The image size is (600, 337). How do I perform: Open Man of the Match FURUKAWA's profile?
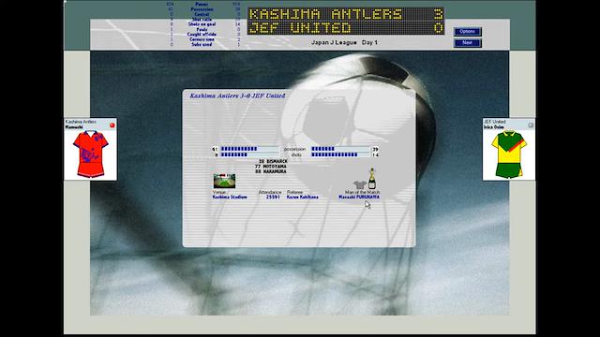click(359, 198)
